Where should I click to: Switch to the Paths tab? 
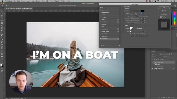[x=164, y=51]
